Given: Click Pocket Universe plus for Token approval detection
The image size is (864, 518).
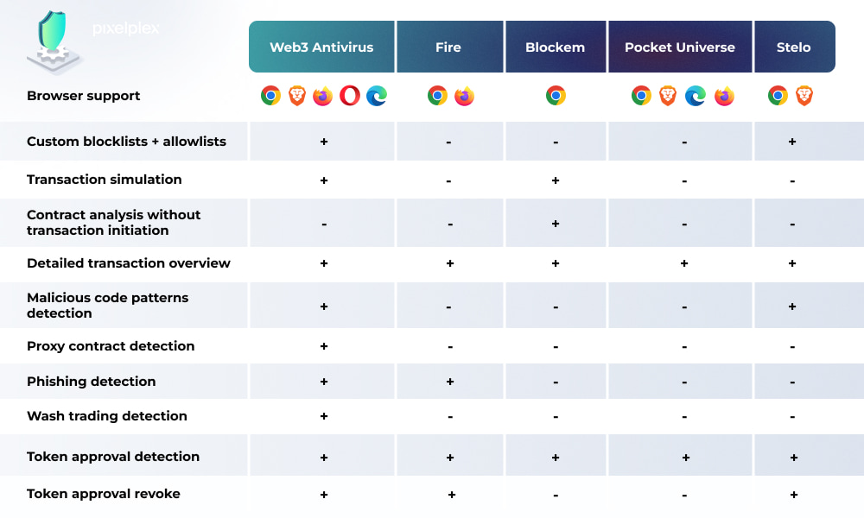Looking at the screenshot, I should click(x=686, y=458).
